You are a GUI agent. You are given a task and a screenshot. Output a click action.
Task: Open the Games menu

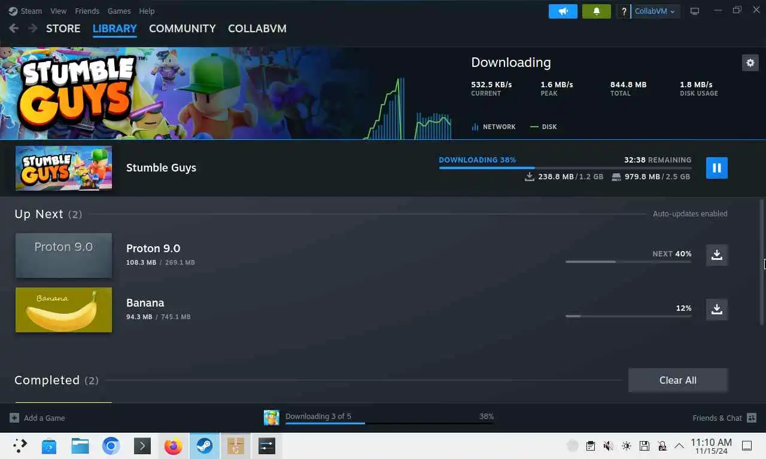tap(119, 11)
